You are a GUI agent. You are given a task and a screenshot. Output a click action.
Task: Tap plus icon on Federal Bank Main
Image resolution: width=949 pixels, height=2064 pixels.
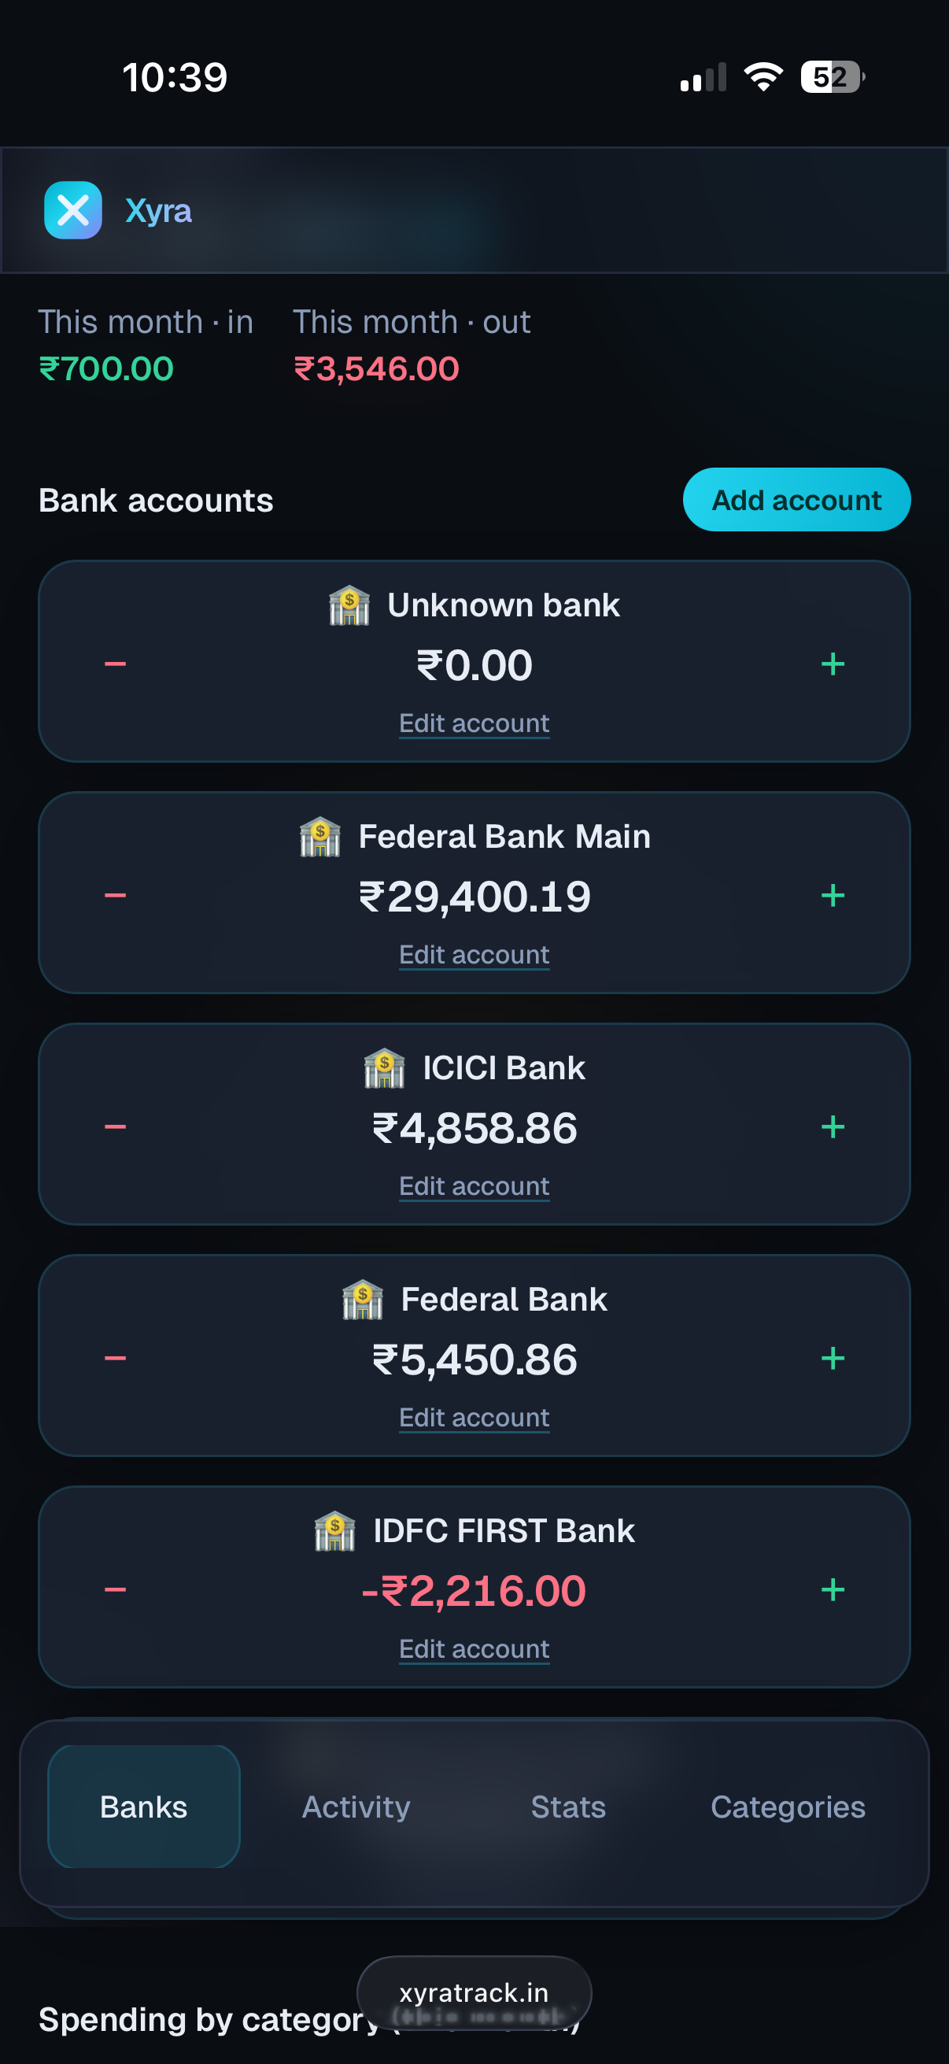click(833, 895)
